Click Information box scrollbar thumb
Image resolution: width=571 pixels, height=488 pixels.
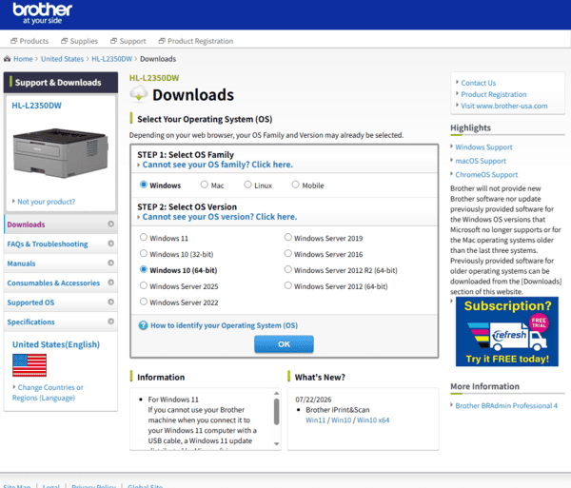point(276,412)
